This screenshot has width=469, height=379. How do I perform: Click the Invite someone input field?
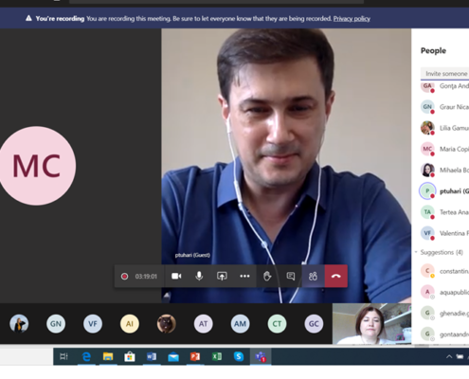pyautogui.click(x=444, y=74)
